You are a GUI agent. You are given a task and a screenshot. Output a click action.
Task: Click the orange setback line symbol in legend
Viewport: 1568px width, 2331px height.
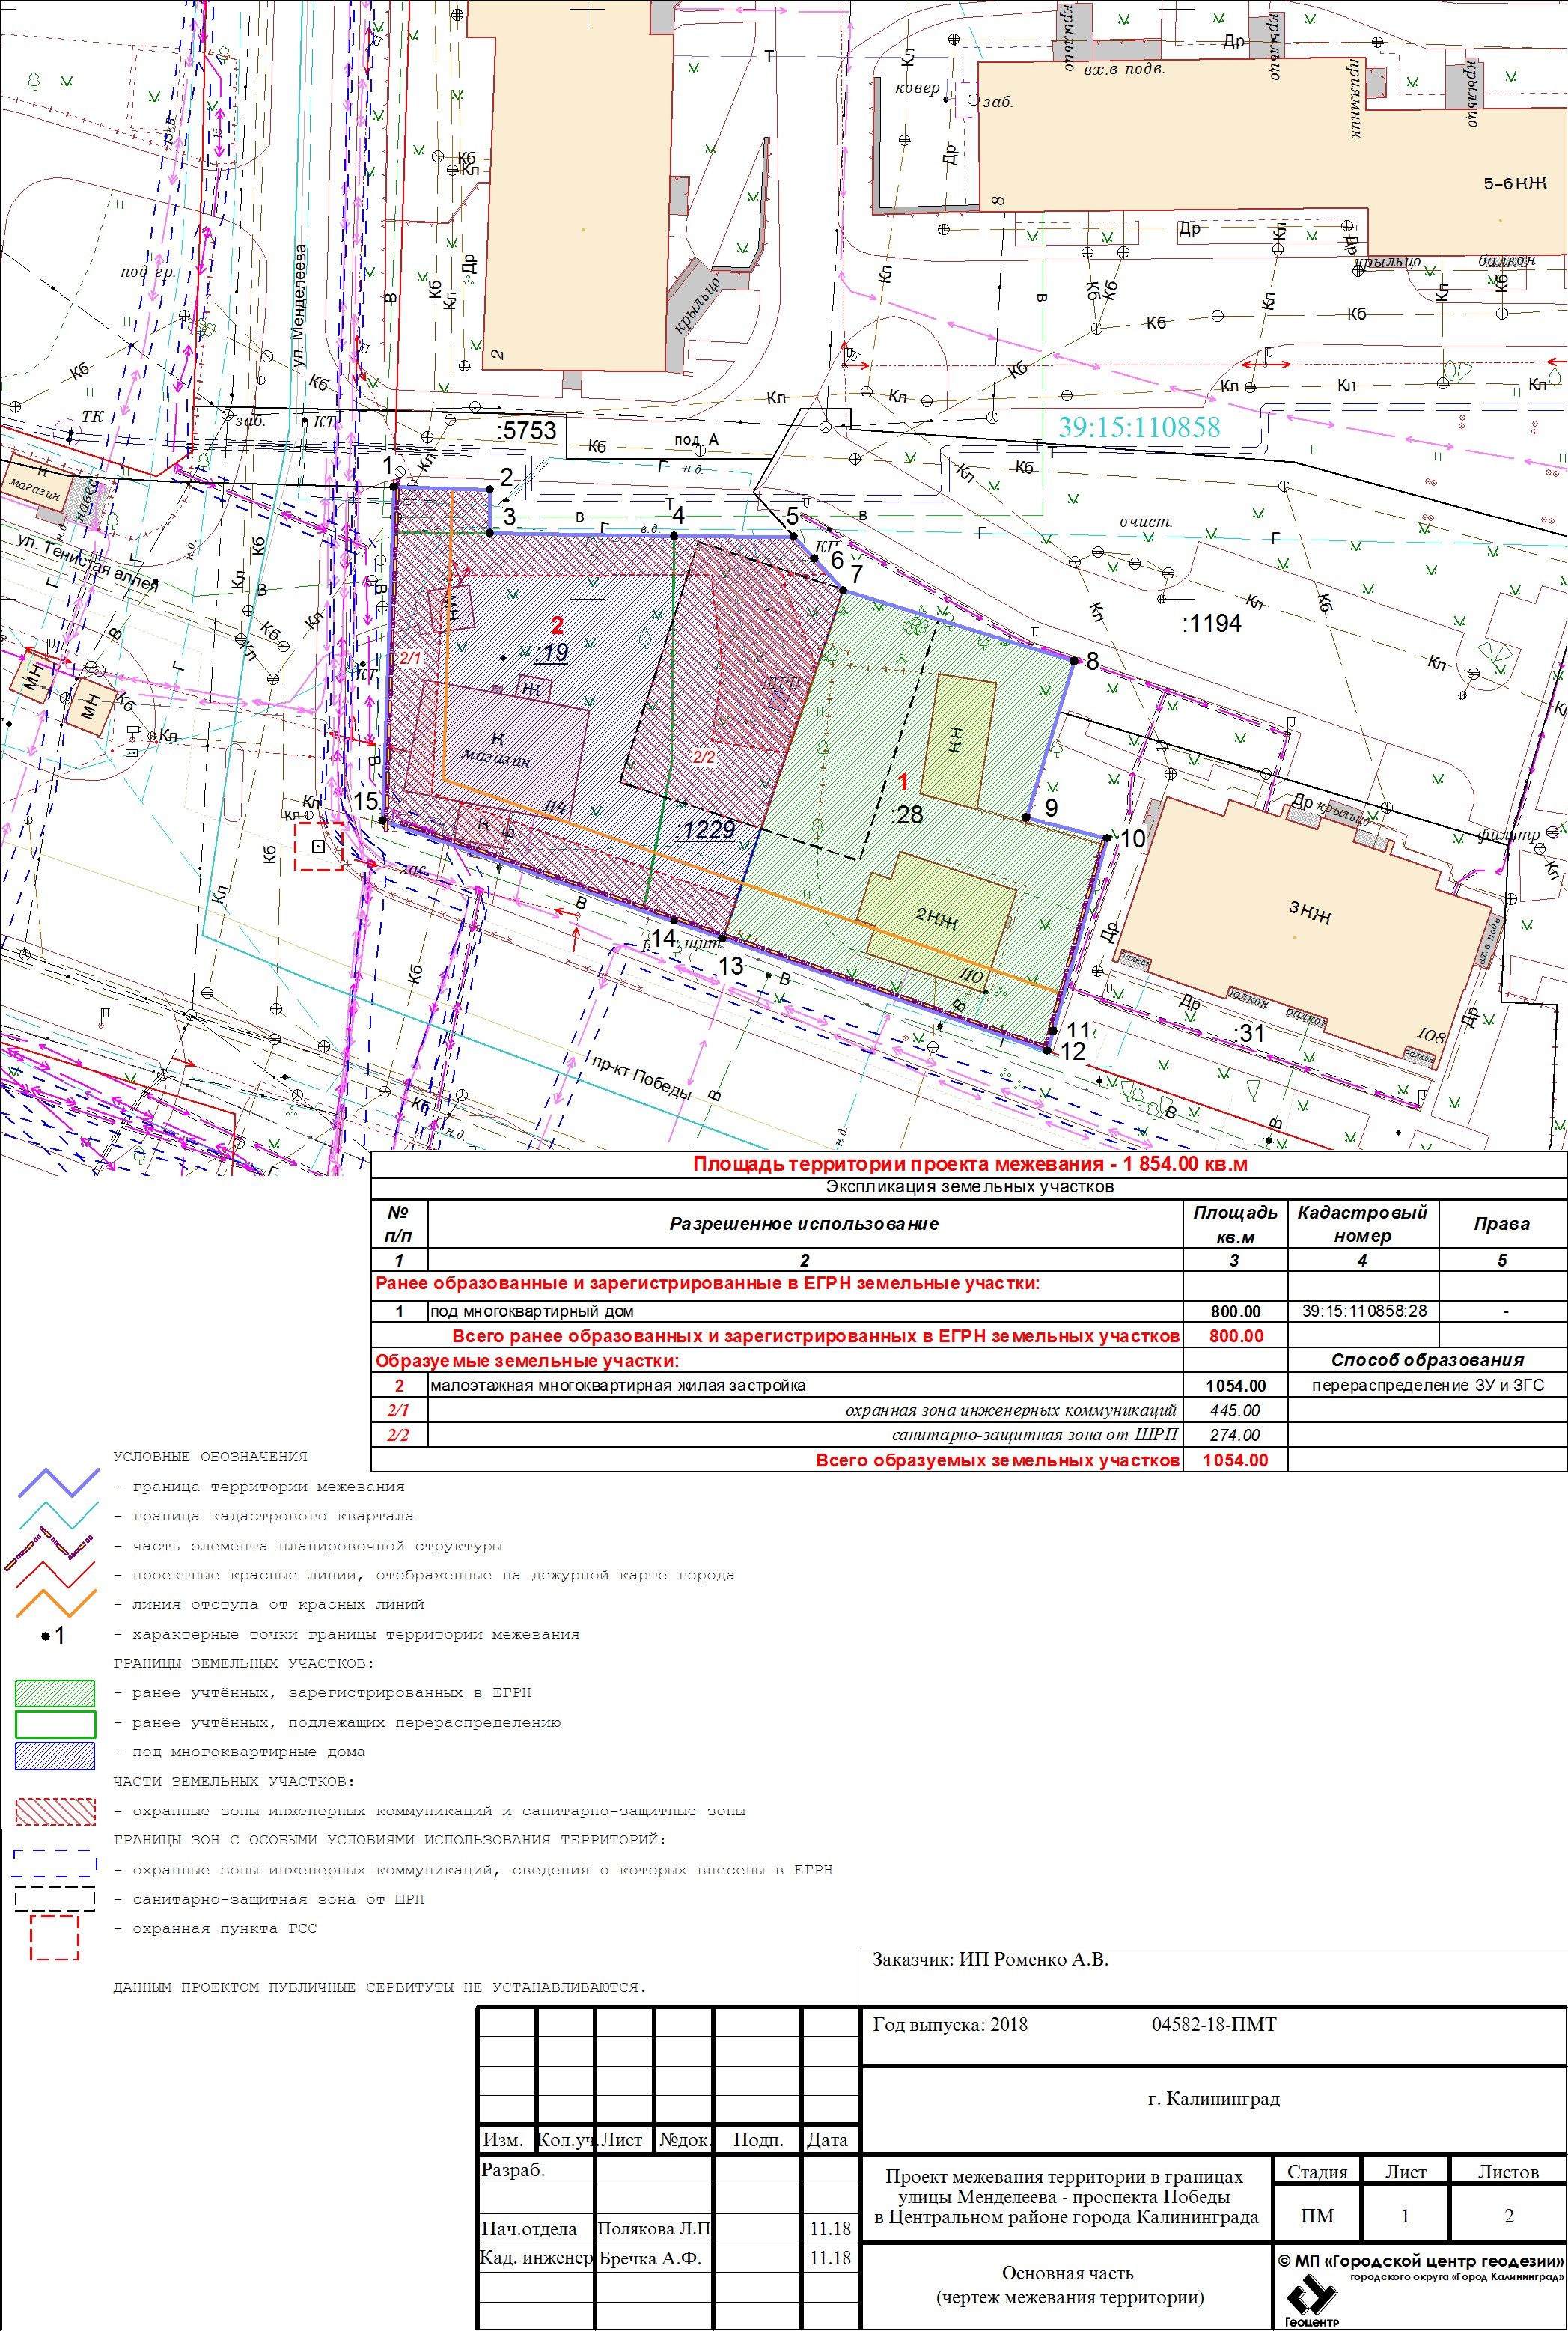57,1604
